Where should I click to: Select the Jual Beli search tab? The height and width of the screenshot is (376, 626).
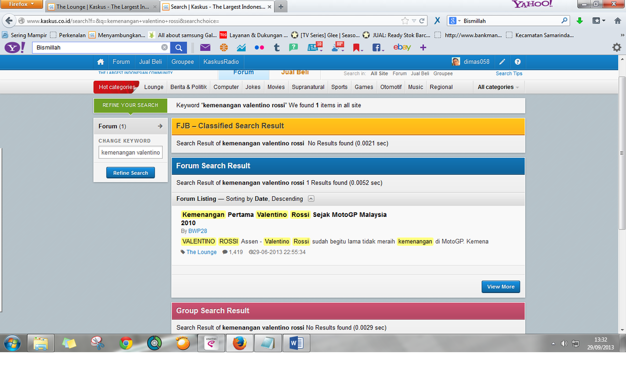295,73
